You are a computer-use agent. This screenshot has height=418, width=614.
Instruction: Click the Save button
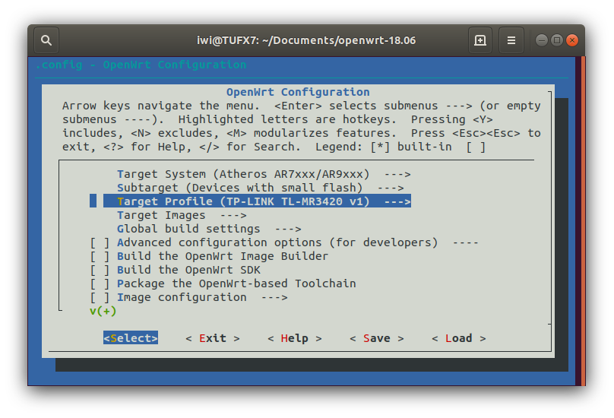click(x=377, y=338)
